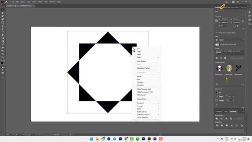Screen dimensions: 252x142
Task: Select the Line Segment tool
Action: coord(3,26)
